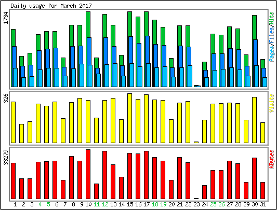Select the red KBytes bar for day 17

click(x=146, y=175)
